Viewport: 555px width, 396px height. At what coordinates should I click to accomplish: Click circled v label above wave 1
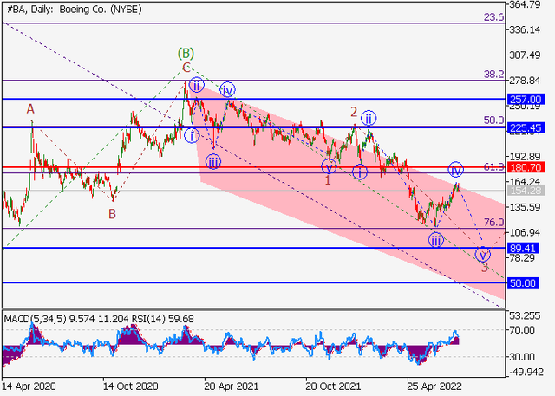coord(329,166)
